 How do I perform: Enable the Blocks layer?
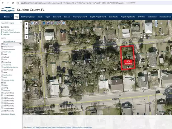[x=2, y=85]
